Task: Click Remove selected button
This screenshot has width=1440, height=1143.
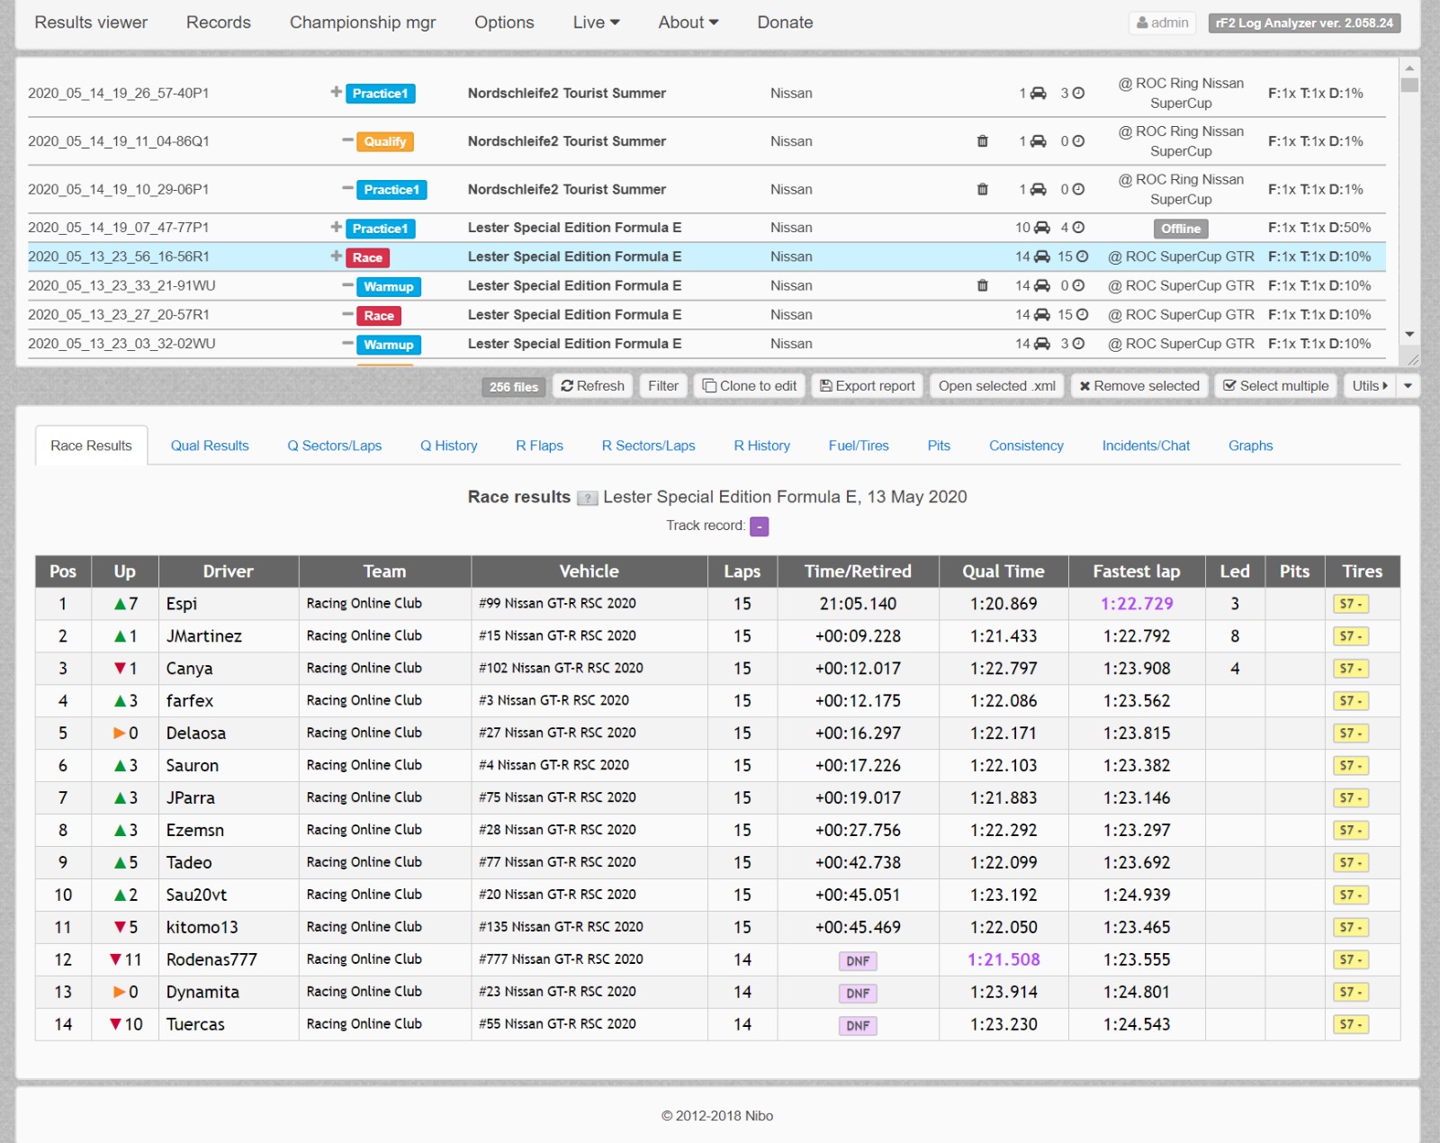Action: (x=1139, y=386)
